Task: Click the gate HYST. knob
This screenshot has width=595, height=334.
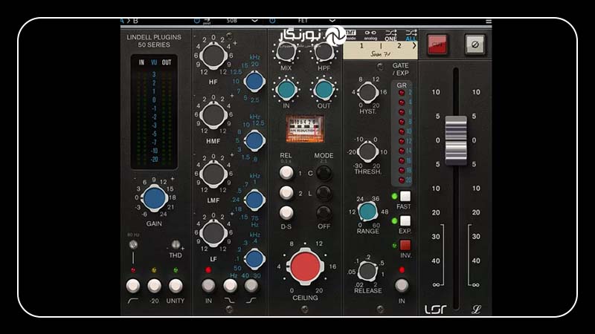Action: (x=367, y=92)
